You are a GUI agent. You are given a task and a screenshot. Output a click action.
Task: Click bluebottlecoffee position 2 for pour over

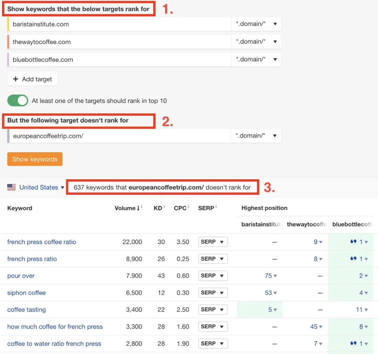pyautogui.click(x=363, y=276)
